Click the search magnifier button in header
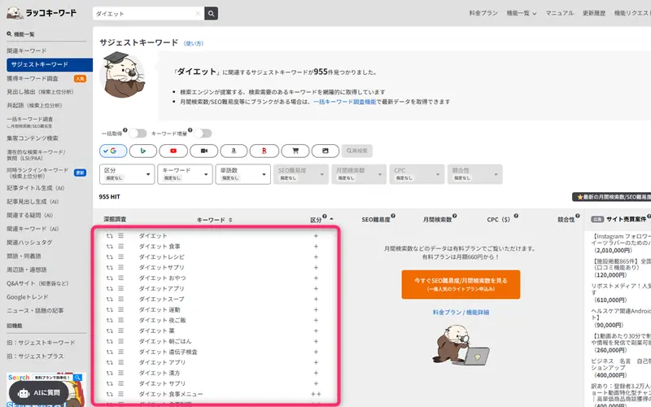Image resolution: width=651 pixels, height=407 pixels. click(212, 14)
